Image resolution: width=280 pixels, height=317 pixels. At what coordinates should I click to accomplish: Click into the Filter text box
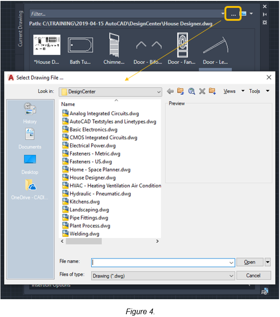125,14
